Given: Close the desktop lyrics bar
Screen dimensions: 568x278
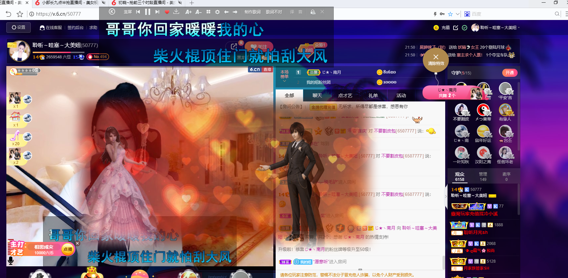Looking at the screenshot, I should [322, 11].
